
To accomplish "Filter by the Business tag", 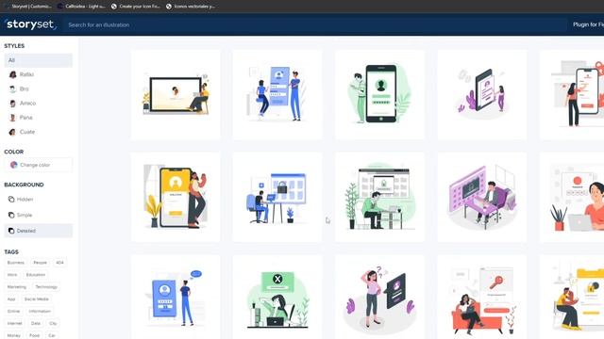I will [x=16, y=263].
